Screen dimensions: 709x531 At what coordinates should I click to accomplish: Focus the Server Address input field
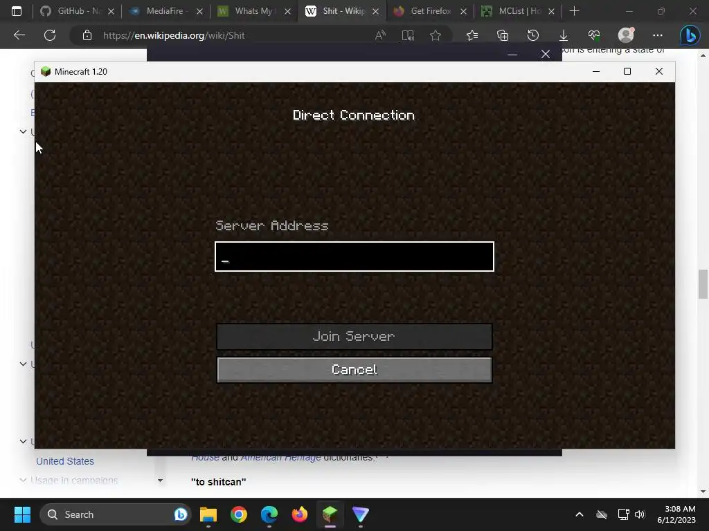click(x=354, y=257)
